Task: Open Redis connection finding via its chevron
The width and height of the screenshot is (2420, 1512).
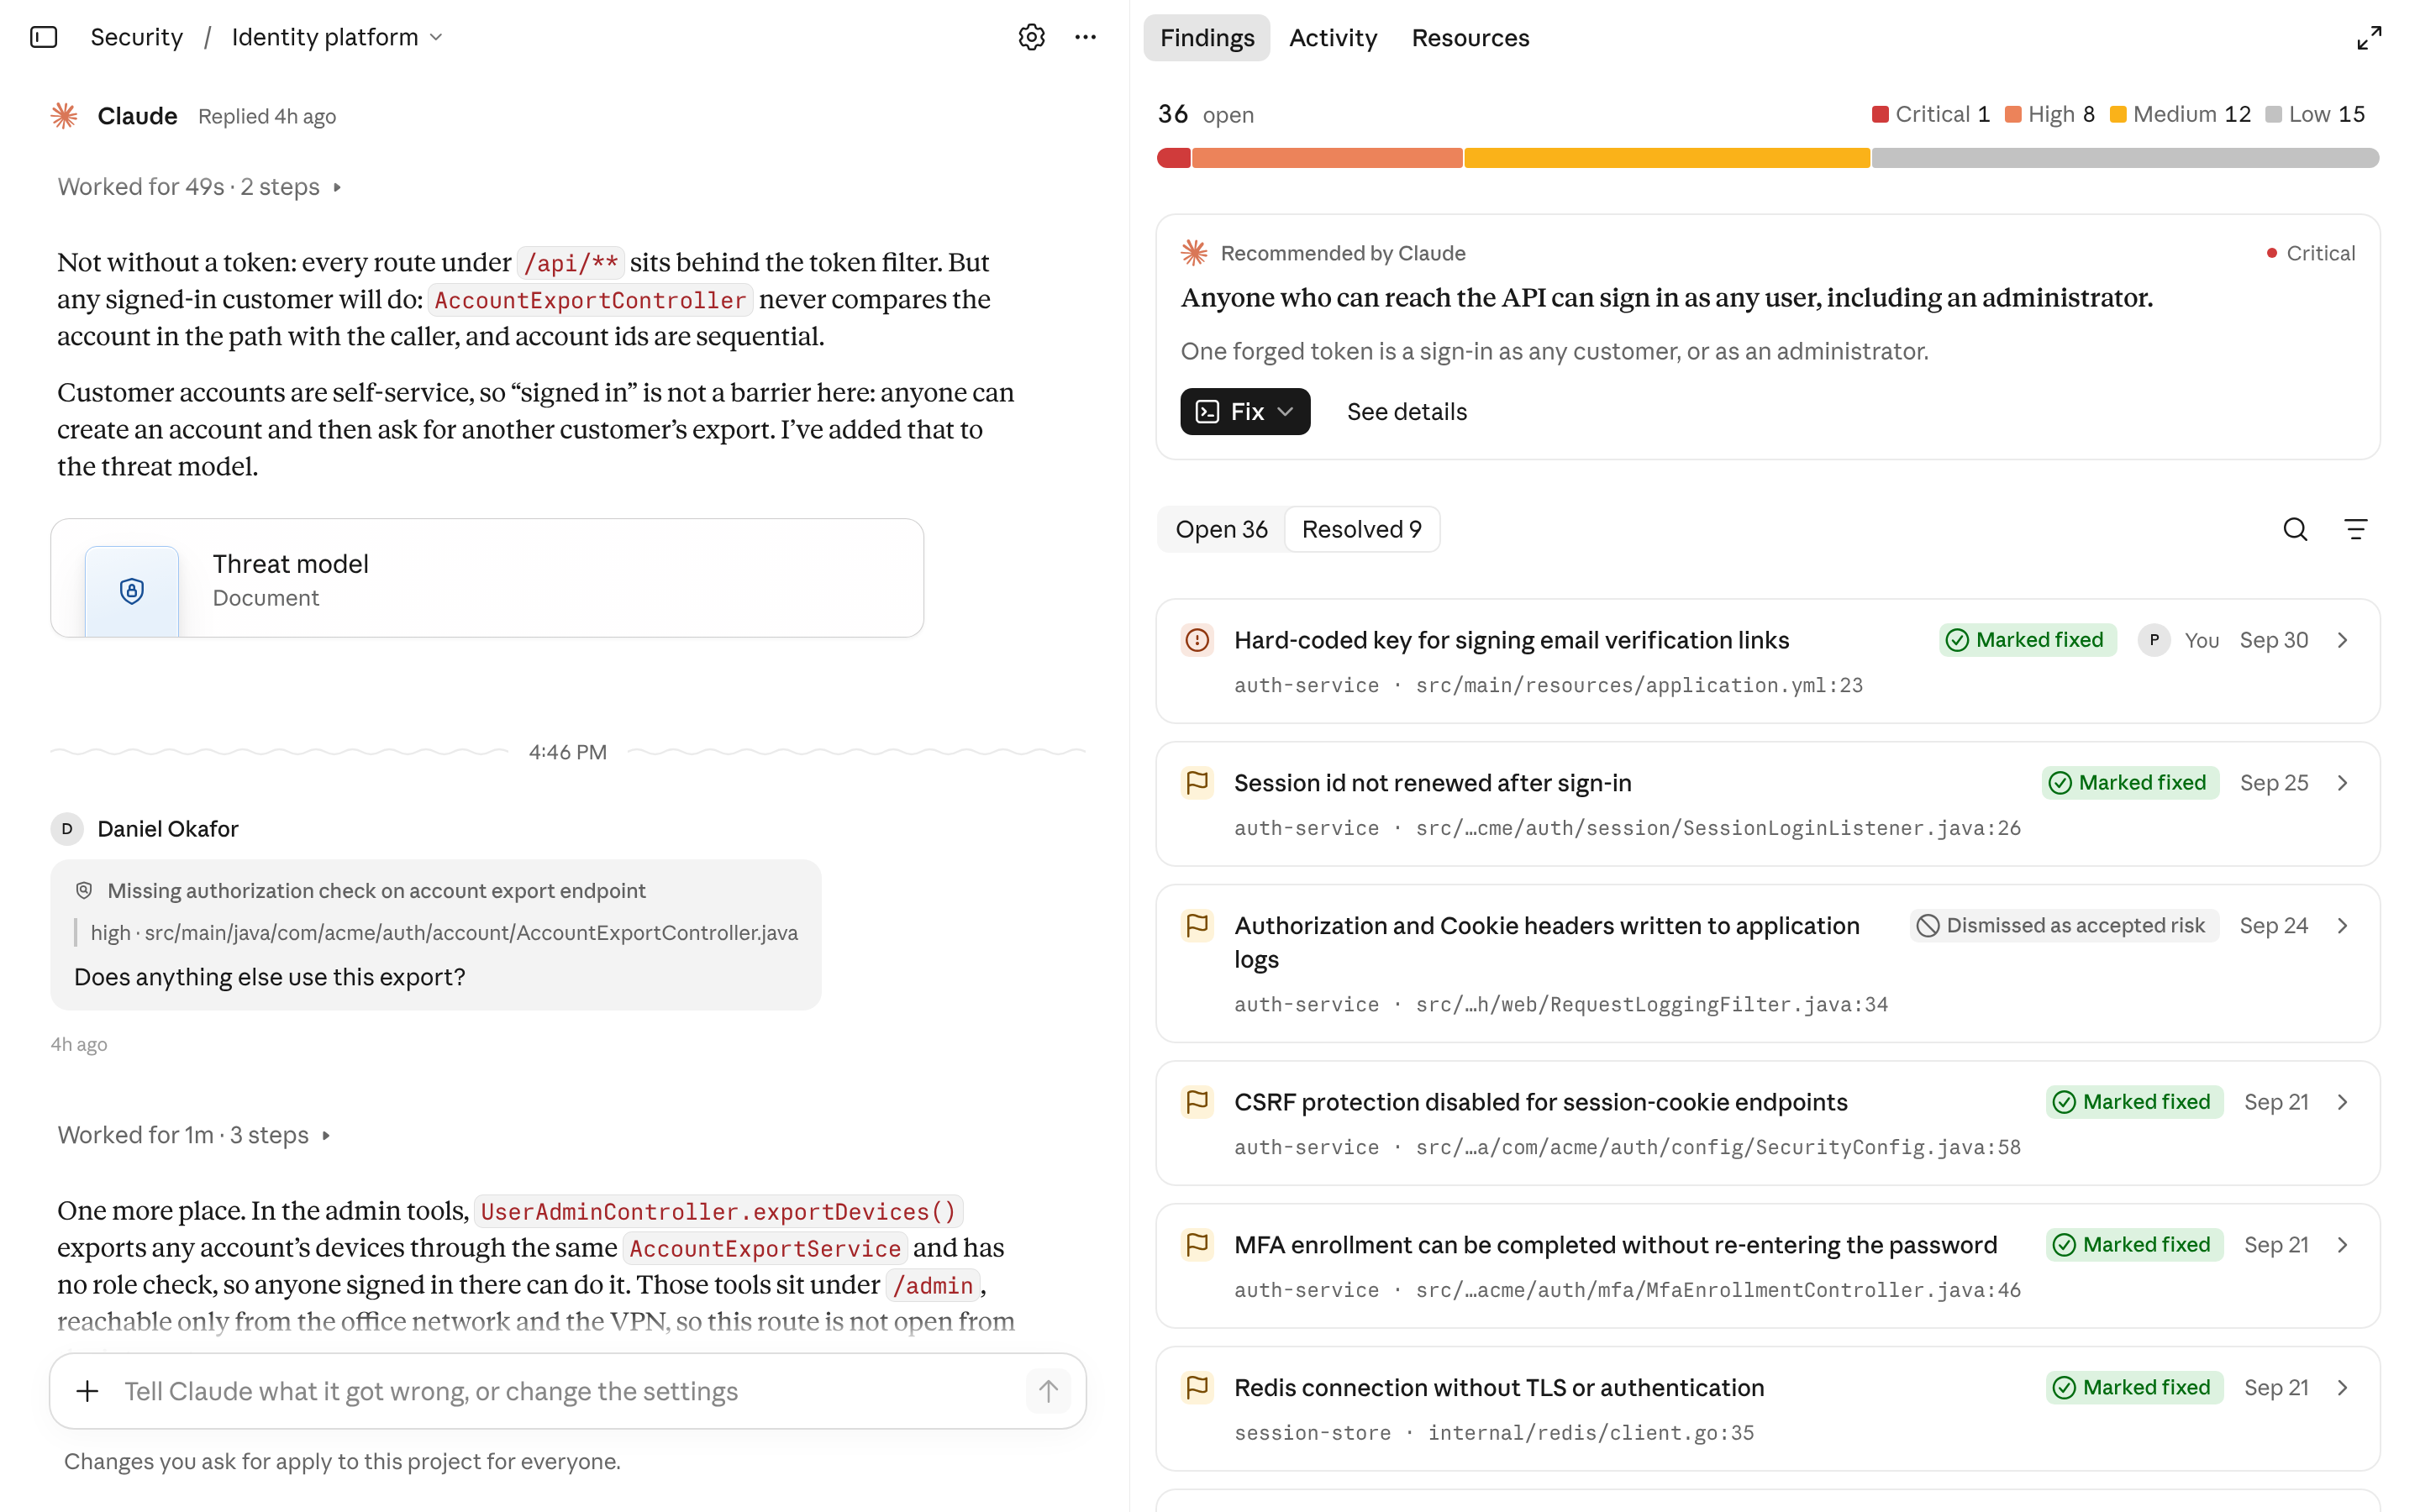Action: pos(2342,1388)
